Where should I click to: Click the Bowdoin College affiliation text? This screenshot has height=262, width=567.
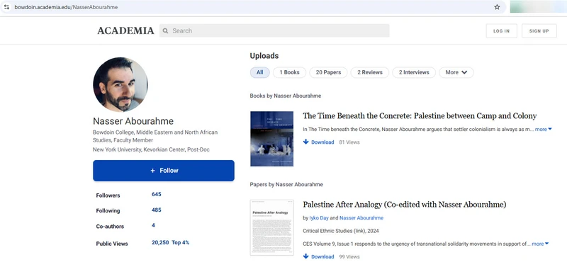coord(155,136)
